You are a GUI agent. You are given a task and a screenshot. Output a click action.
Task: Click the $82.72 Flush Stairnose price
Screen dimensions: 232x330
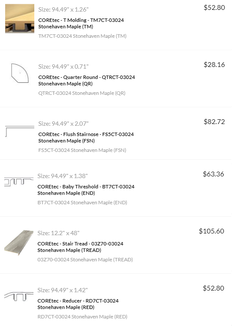click(x=214, y=121)
